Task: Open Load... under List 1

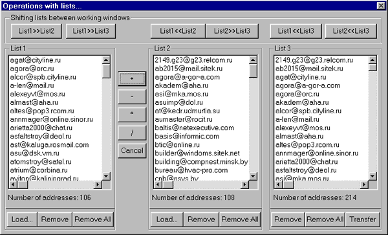Action: pos(22,219)
